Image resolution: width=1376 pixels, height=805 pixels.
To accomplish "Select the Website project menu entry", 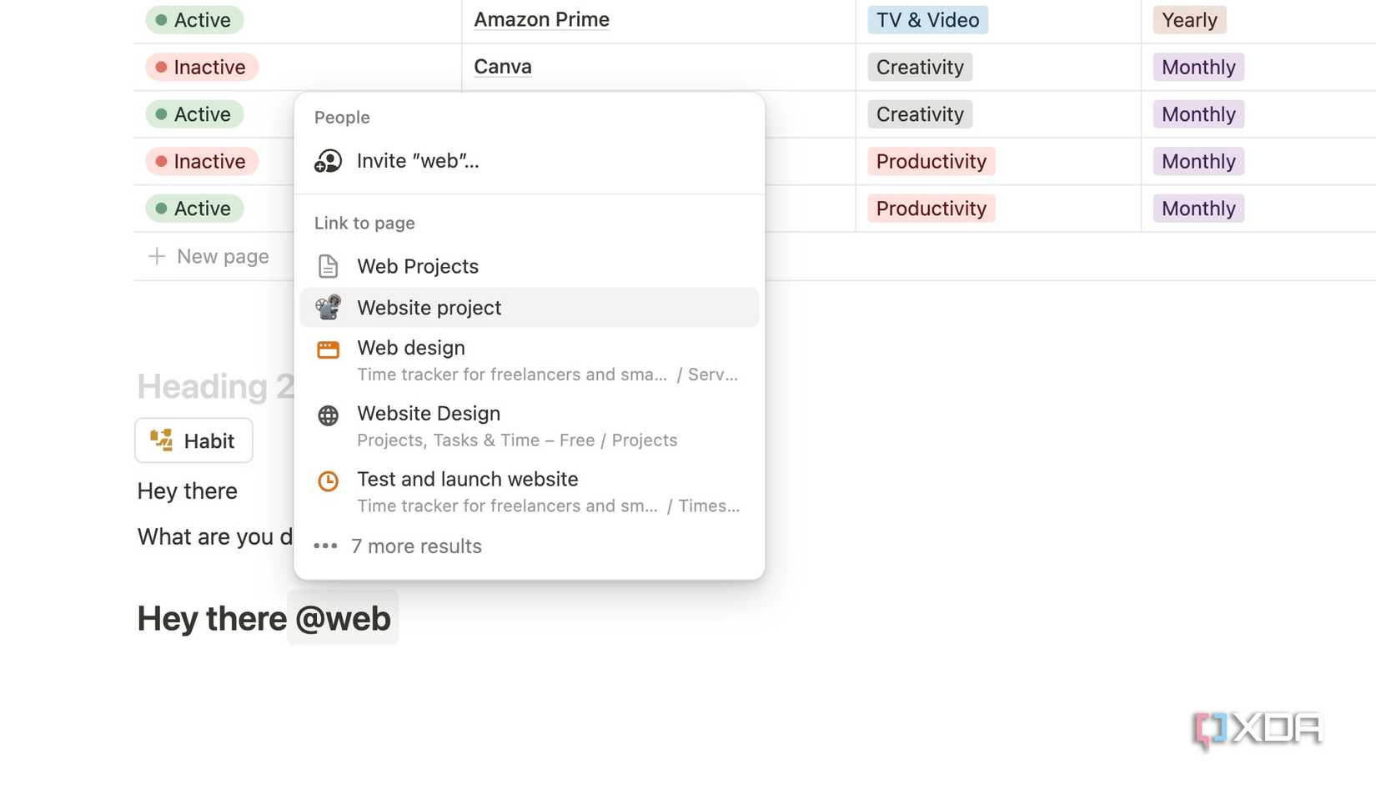I will (429, 307).
